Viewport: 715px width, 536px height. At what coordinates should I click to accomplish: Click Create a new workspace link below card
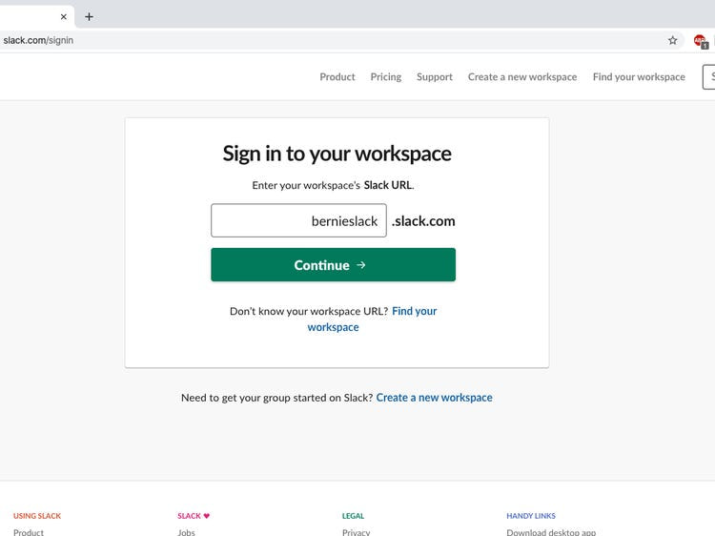pyautogui.click(x=434, y=398)
